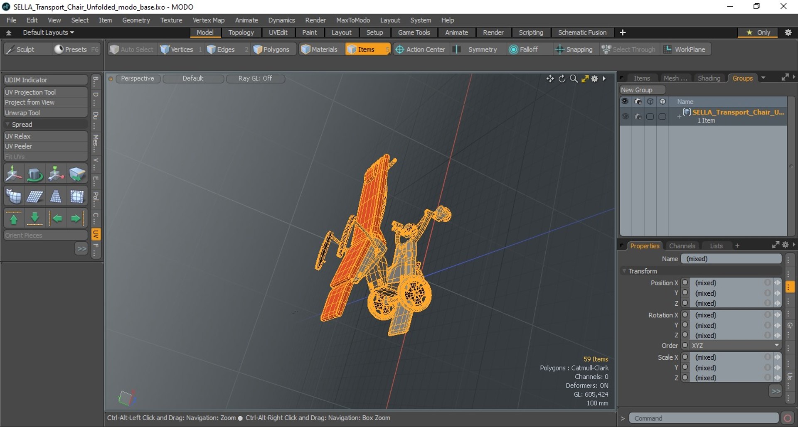Toggle the starred Only layout filter

758,32
